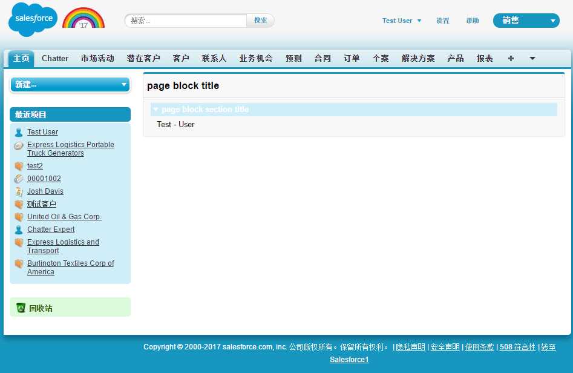Open the 订单 tab
This screenshot has height=373, width=573.
[x=351, y=59]
